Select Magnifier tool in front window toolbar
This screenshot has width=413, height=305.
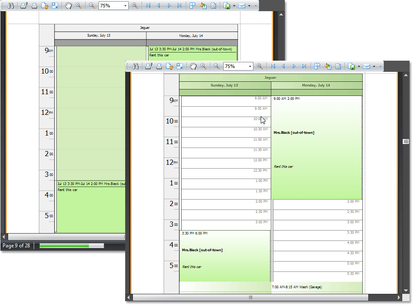click(x=203, y=66)
